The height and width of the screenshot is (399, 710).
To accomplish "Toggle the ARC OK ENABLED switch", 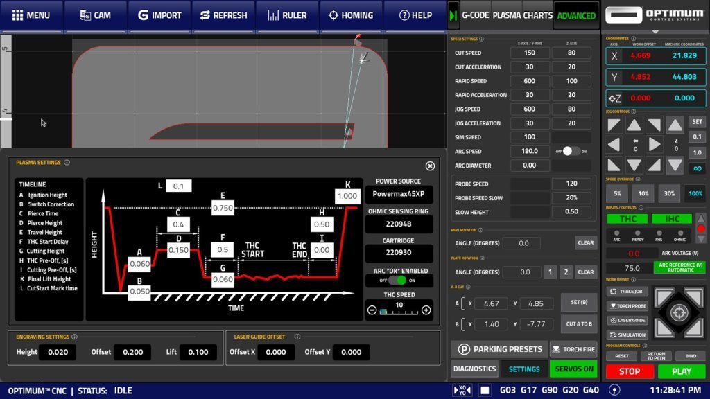I will coord(397,281).
